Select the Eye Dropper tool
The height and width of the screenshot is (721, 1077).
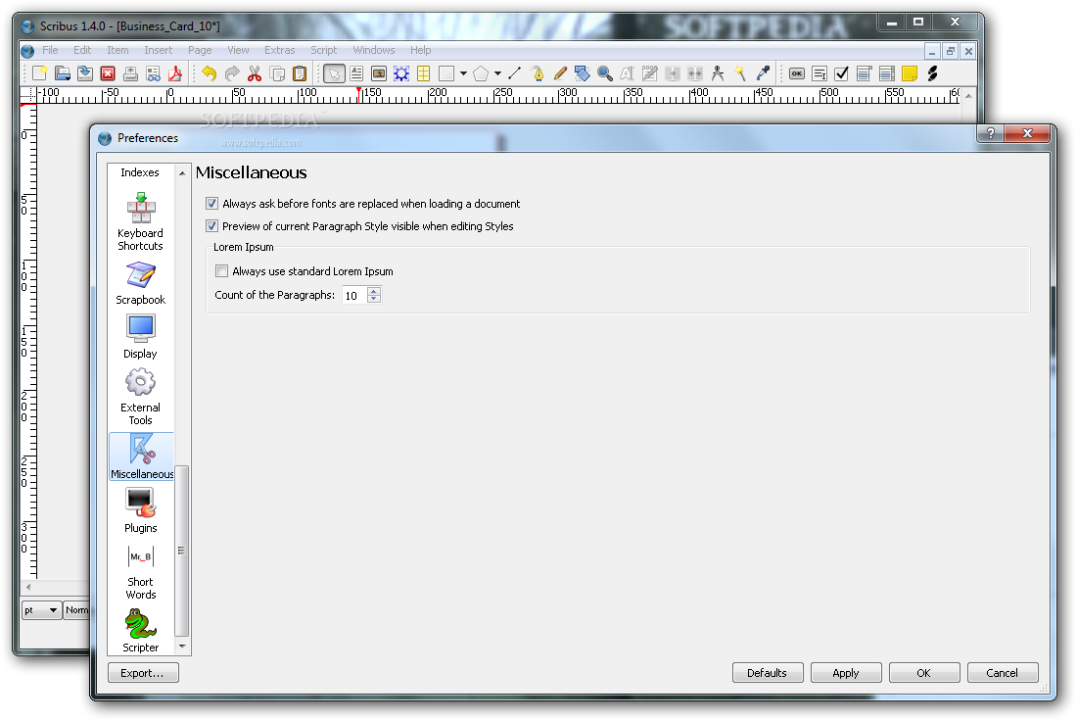point(763,73)
